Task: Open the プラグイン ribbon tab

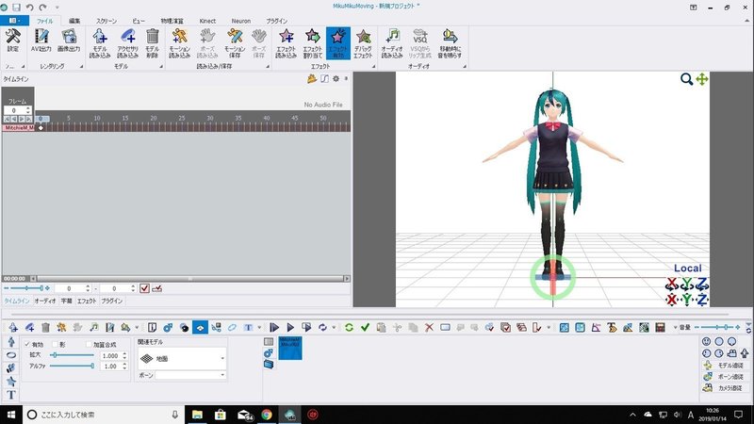Action: (277, 21)
